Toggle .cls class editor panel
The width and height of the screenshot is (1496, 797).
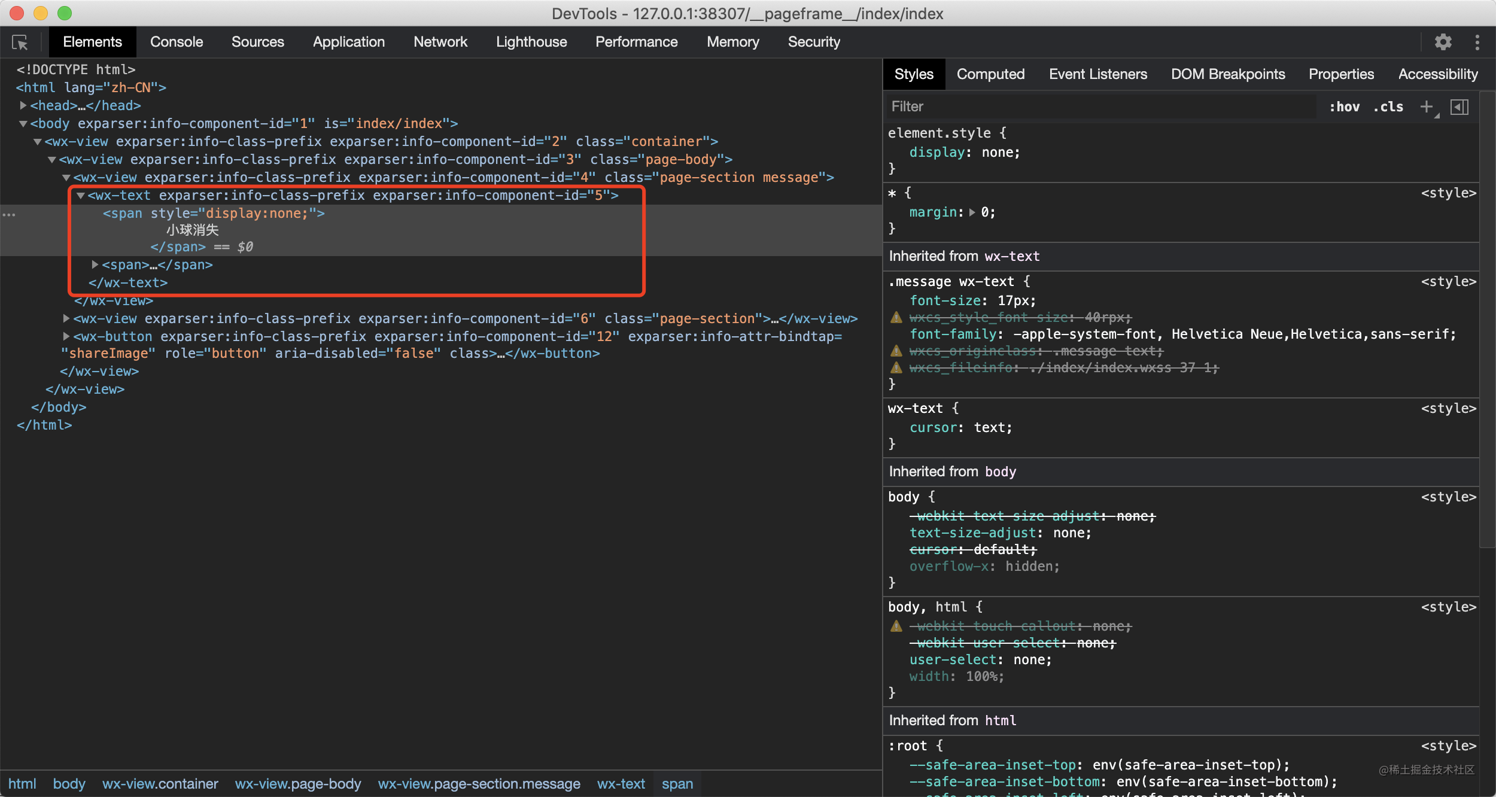point(1388,107)
